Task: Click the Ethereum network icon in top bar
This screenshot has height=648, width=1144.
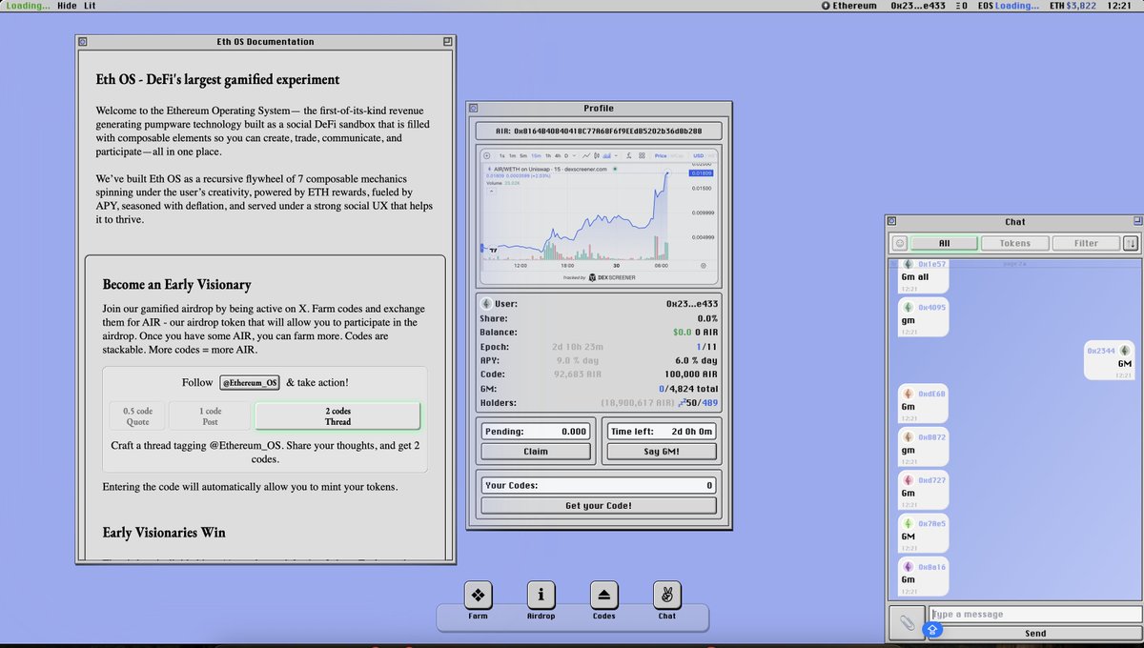Action: point(826,6)
